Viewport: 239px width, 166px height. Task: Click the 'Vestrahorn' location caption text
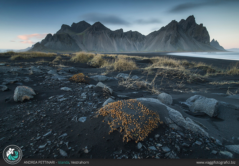[x=80, y=162]
